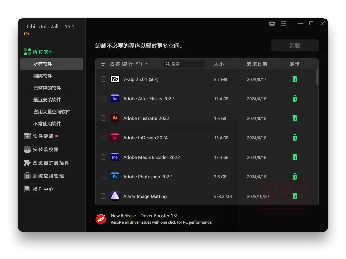
Task: Open the hamburger options menu
Action: (283, 23)
